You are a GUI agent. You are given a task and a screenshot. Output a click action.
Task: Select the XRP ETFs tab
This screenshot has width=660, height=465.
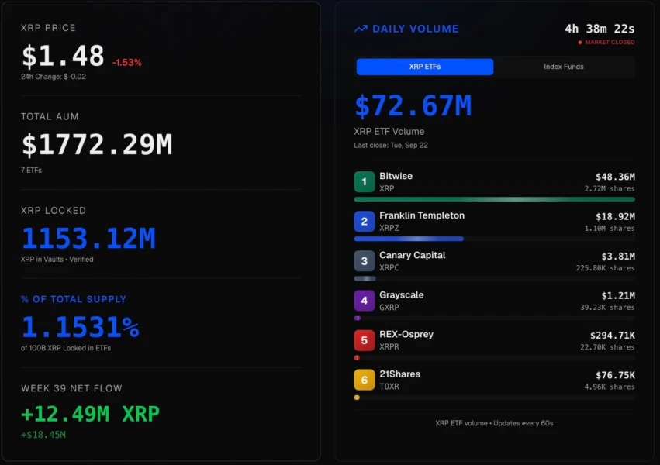click(425, 67)
